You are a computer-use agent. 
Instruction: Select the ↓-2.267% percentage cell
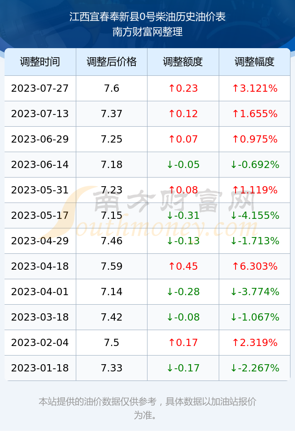pos(255,368)
